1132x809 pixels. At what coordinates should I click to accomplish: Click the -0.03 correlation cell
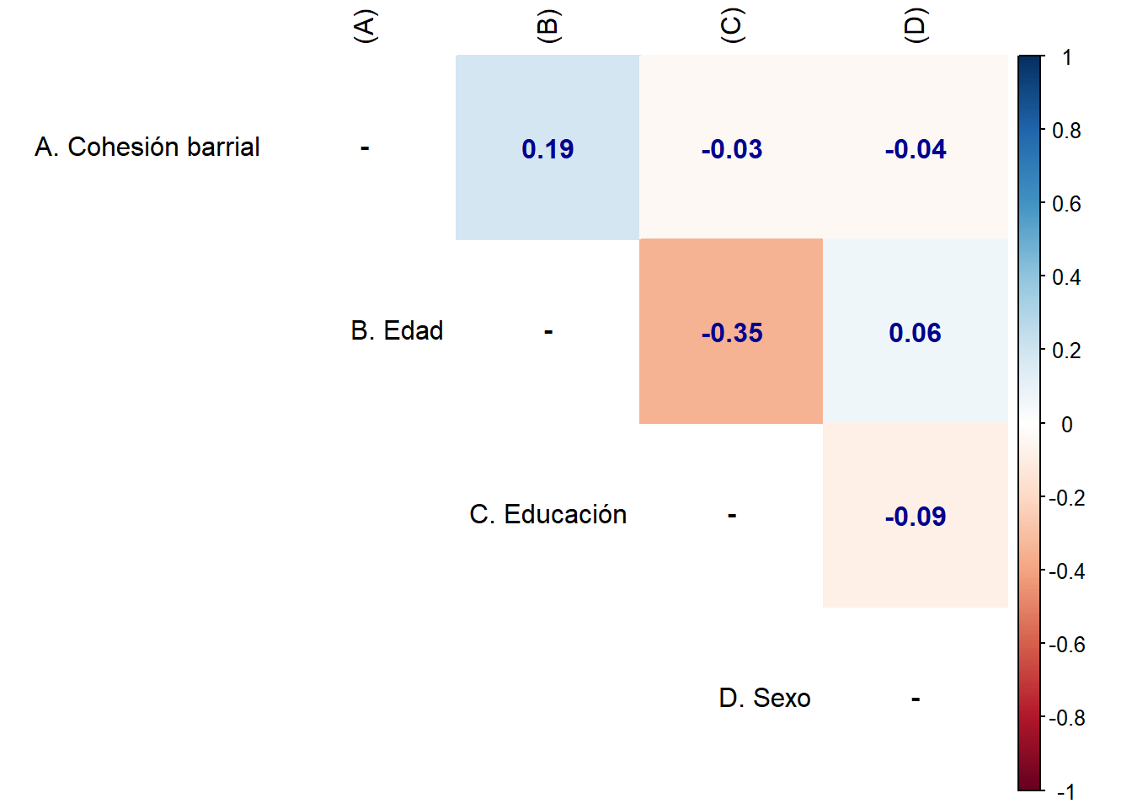[731, 148]
